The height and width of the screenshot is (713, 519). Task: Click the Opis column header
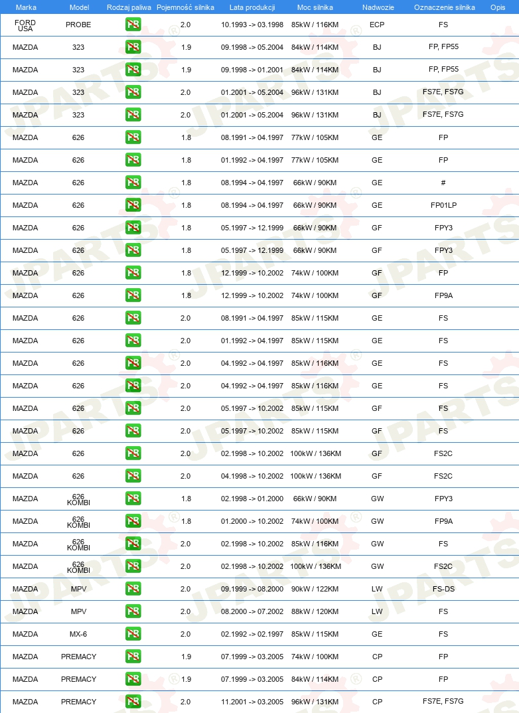pyautogui.click(x=498, y=7)
